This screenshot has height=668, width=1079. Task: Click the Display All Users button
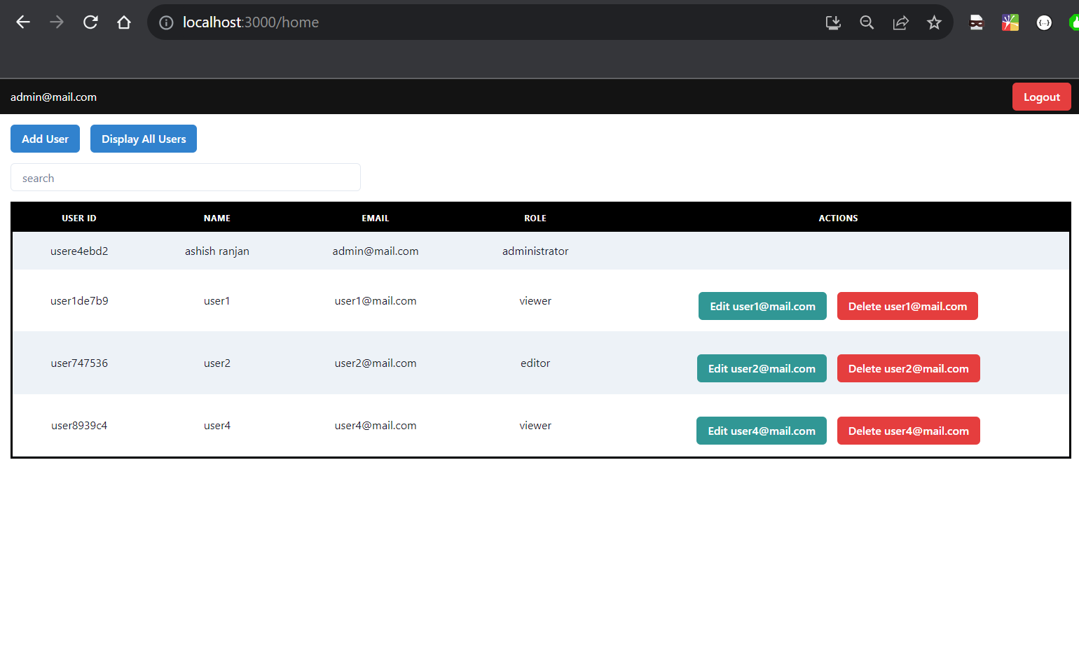tap(143, 139)
